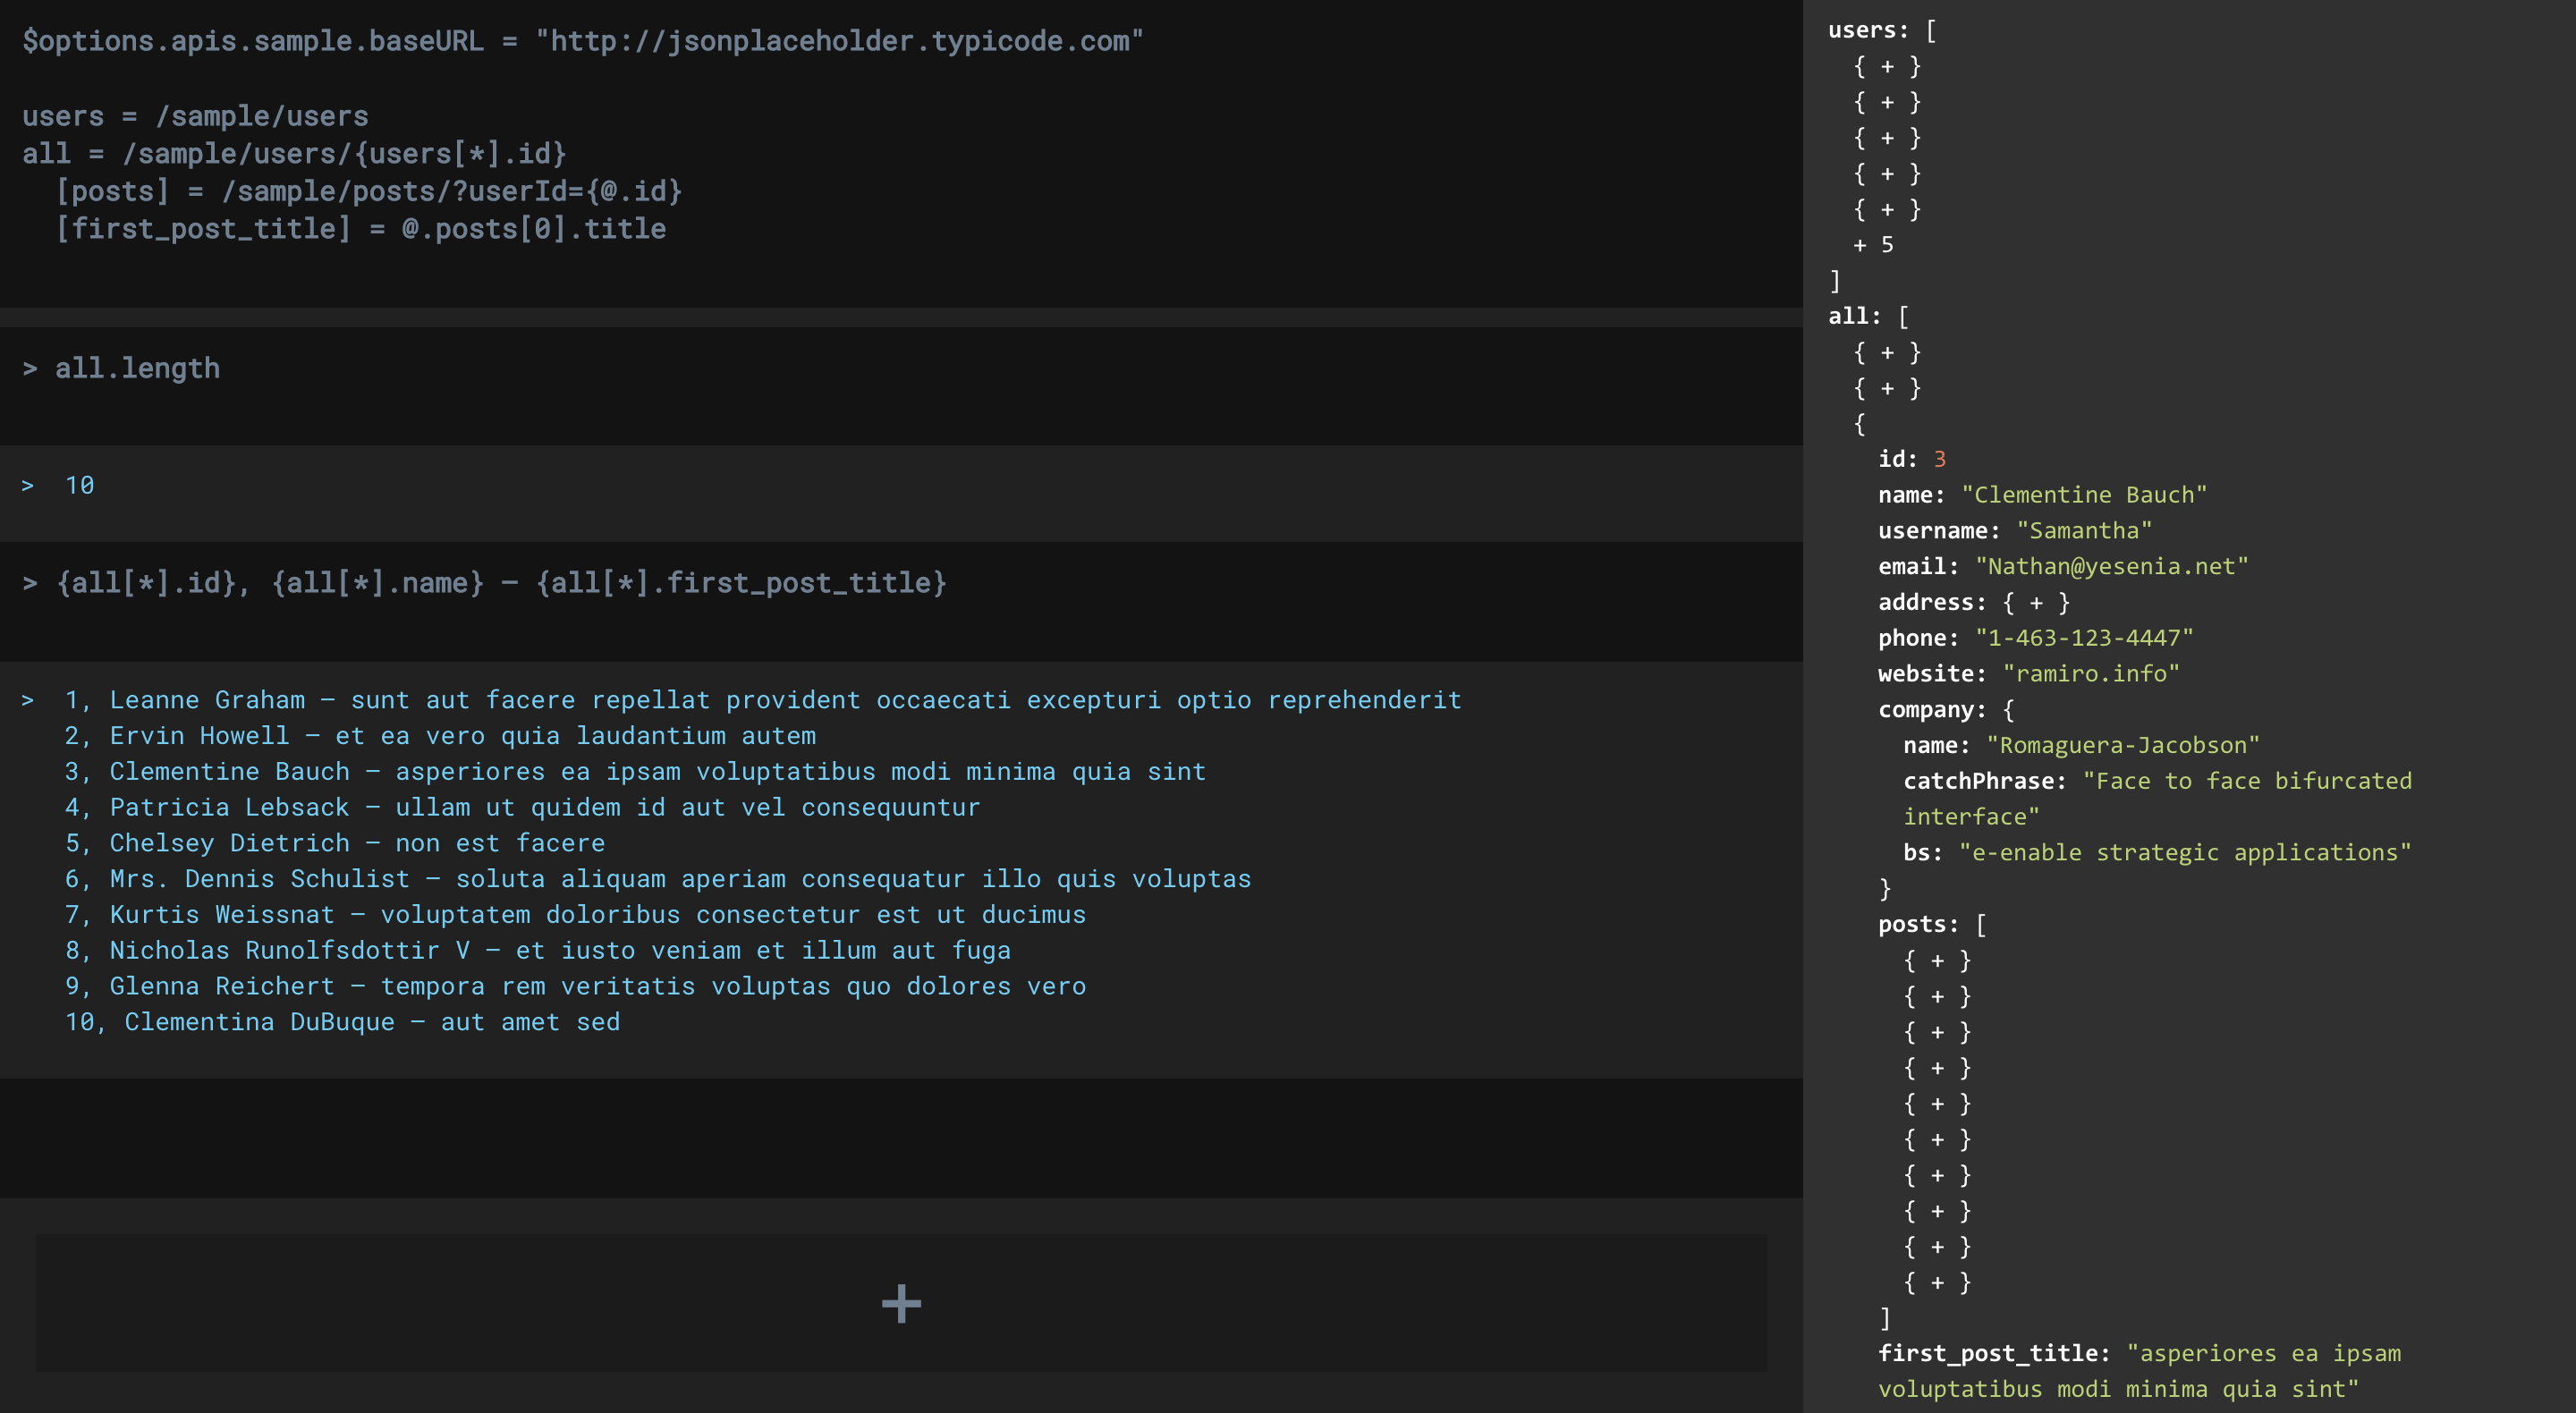This screenshot has height=1413, width=2576.
Task: Expand the first collapsed post in posts array
Action: (x=1937, y=960)
